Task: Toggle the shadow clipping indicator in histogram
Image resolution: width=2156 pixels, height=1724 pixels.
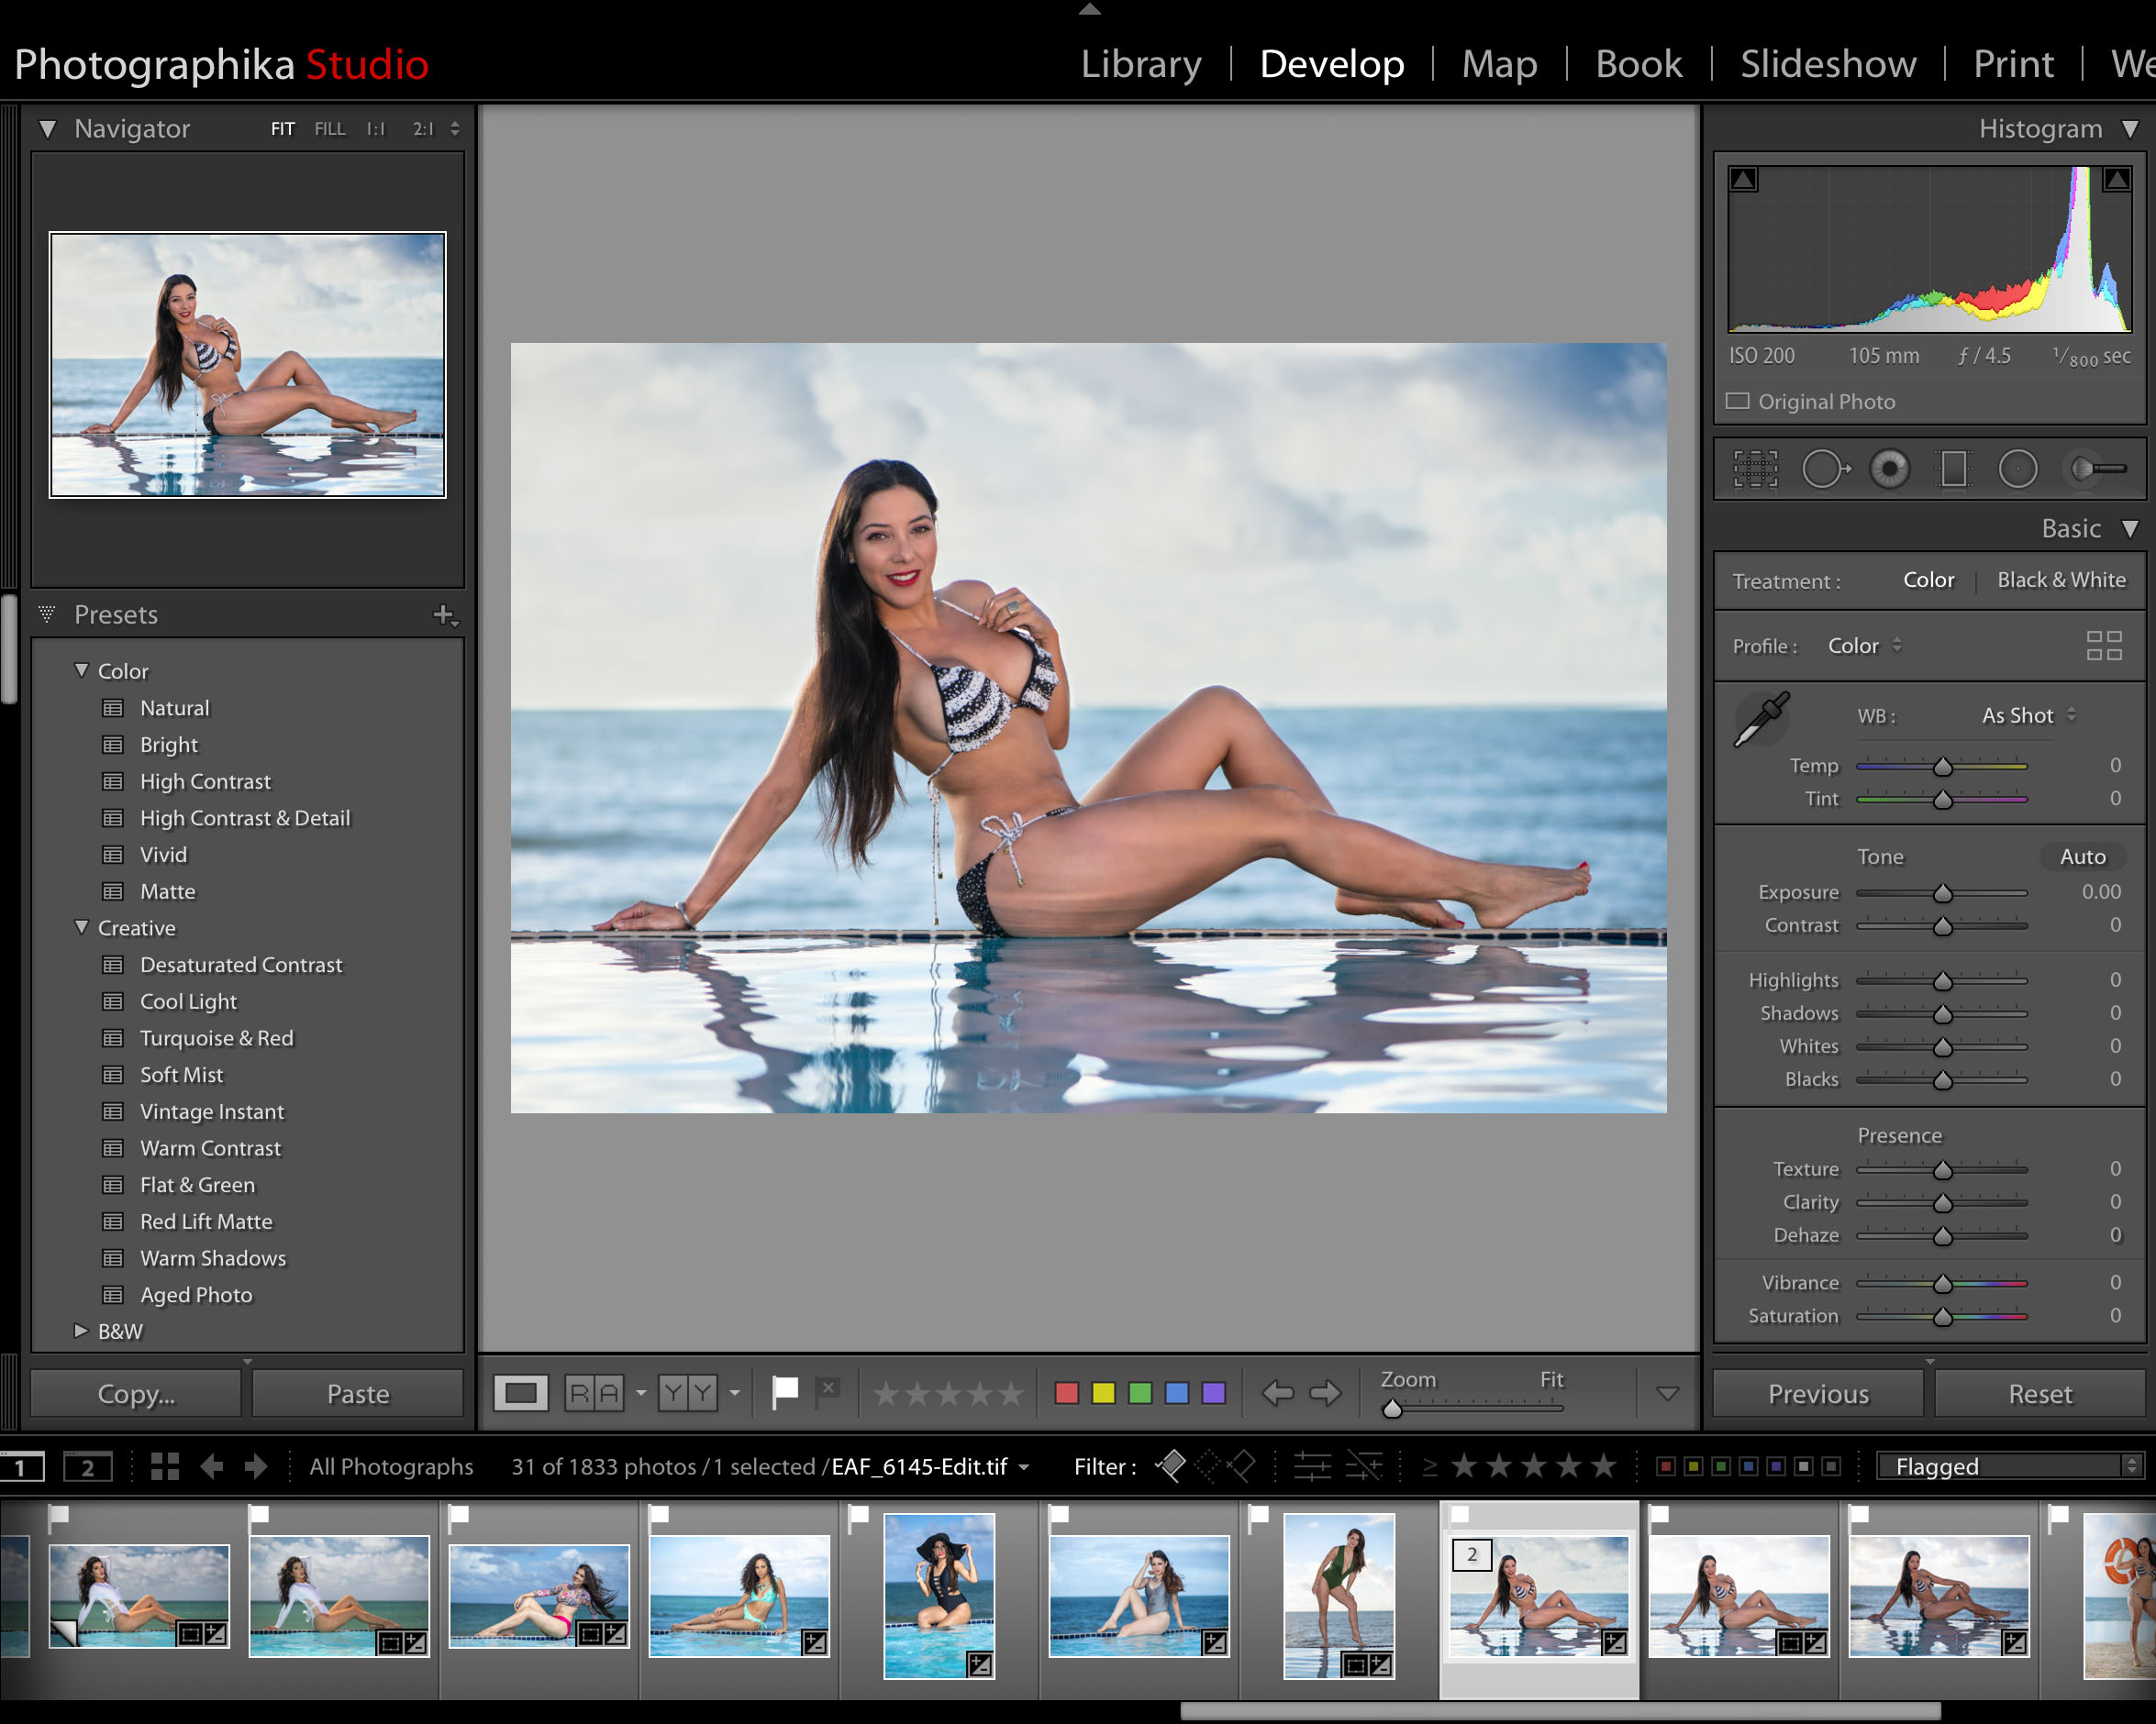Action: (x=1744, y=180)
